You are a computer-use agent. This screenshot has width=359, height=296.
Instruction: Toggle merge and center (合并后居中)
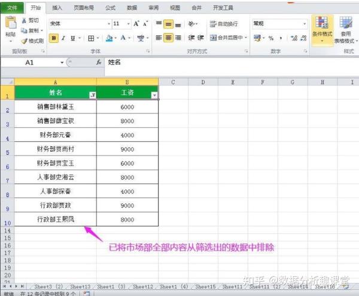[226, 38]
